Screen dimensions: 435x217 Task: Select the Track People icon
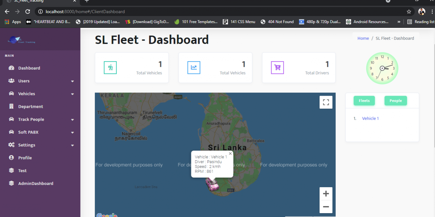(x=11, y=119)
